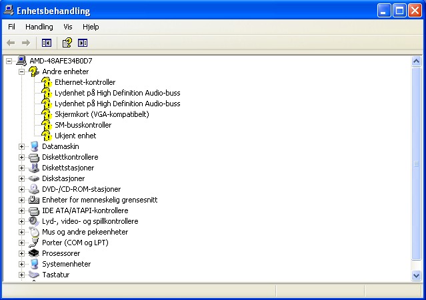Click the action pane toolbar icon
Viewport: 426px width, 300px height.
coord(83,43)
